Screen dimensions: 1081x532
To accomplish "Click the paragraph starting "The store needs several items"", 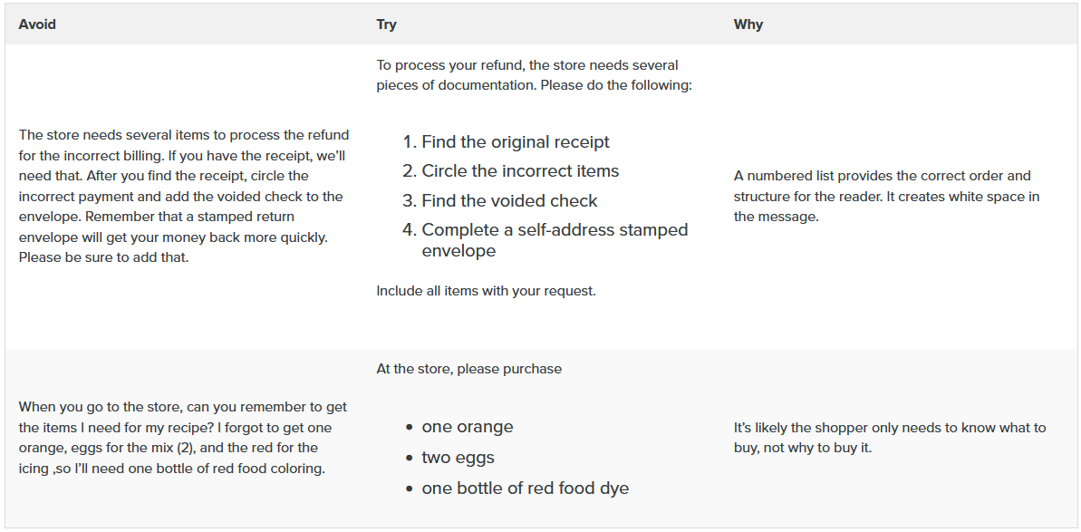I will tap(184, 197).
